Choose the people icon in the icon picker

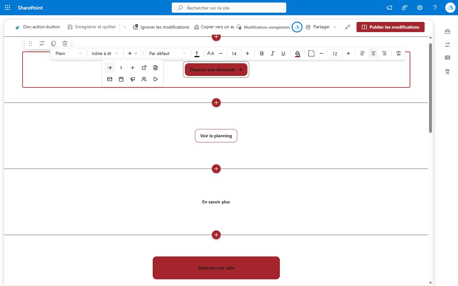144,79
